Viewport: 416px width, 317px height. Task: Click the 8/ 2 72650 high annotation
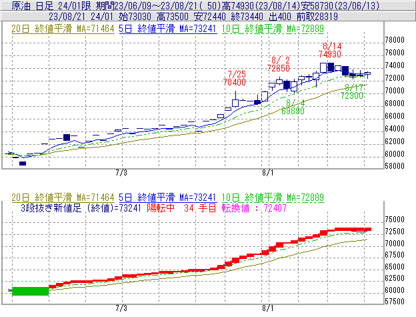[279, 64]
